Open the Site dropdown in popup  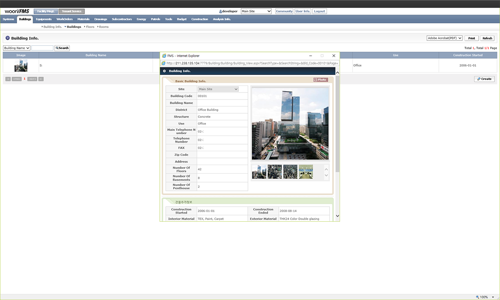[218, 89]
